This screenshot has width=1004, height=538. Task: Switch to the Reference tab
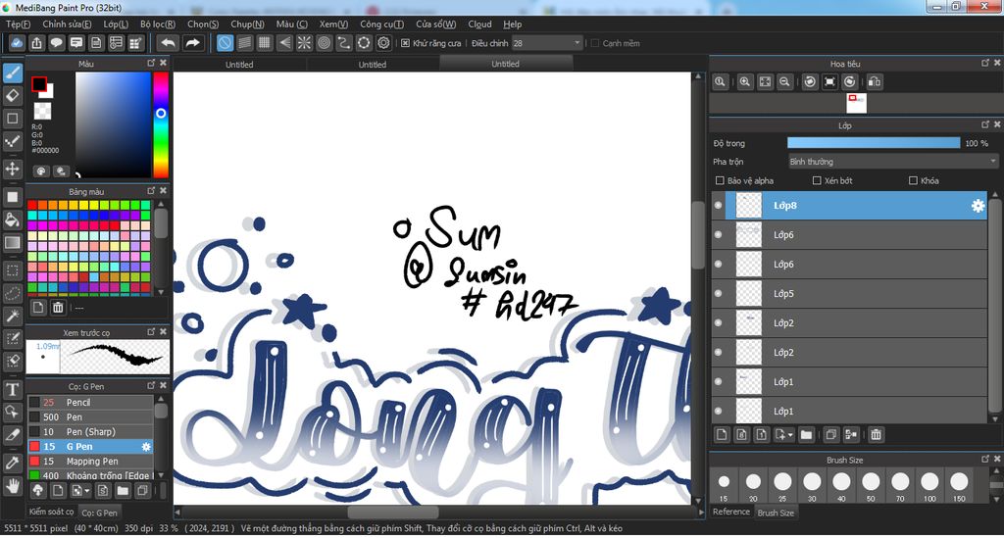pyautogui.click(x=731, y=512)
